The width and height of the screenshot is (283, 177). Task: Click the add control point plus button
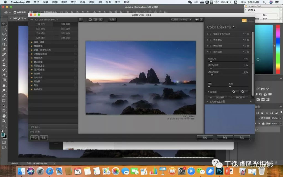[235, 92]
